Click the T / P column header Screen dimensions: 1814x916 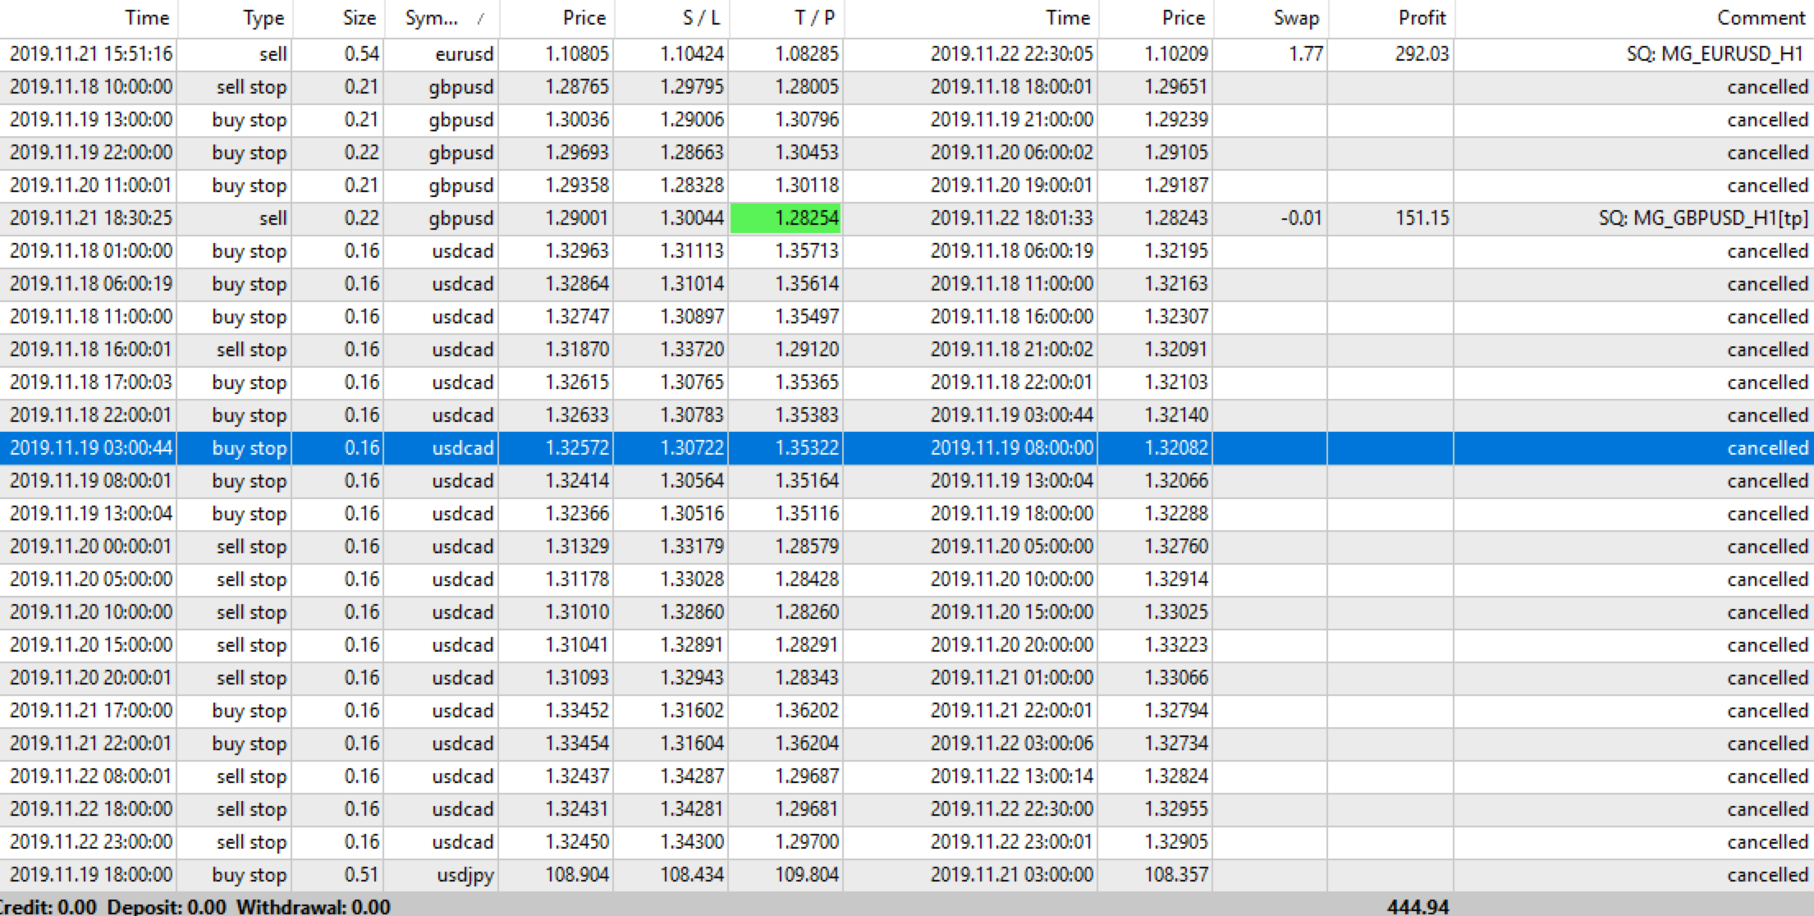tap(815, 18)
